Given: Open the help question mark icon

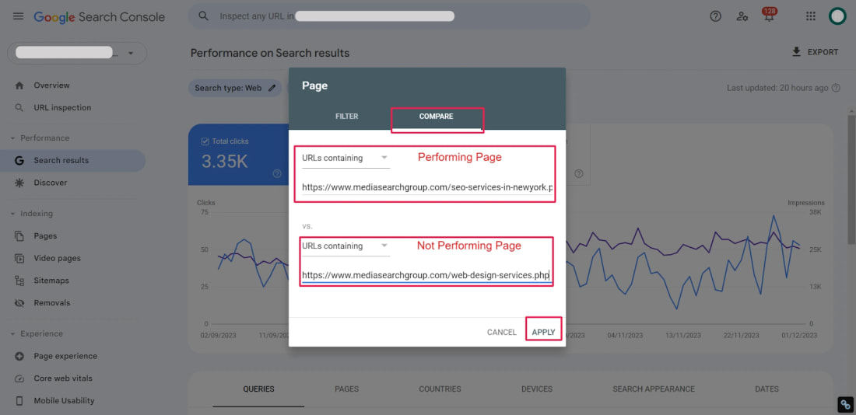Looking at the screenshot, I should tap(715, 16).
